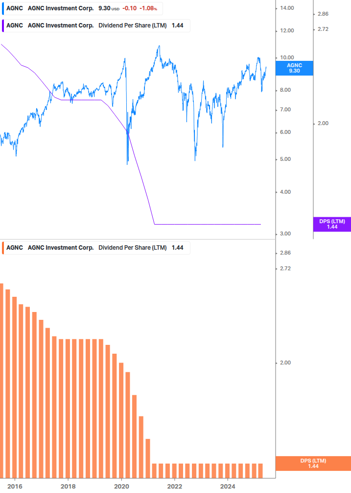
Task: Click the 7.00 price axis label
Action: [x=285, y=110]
